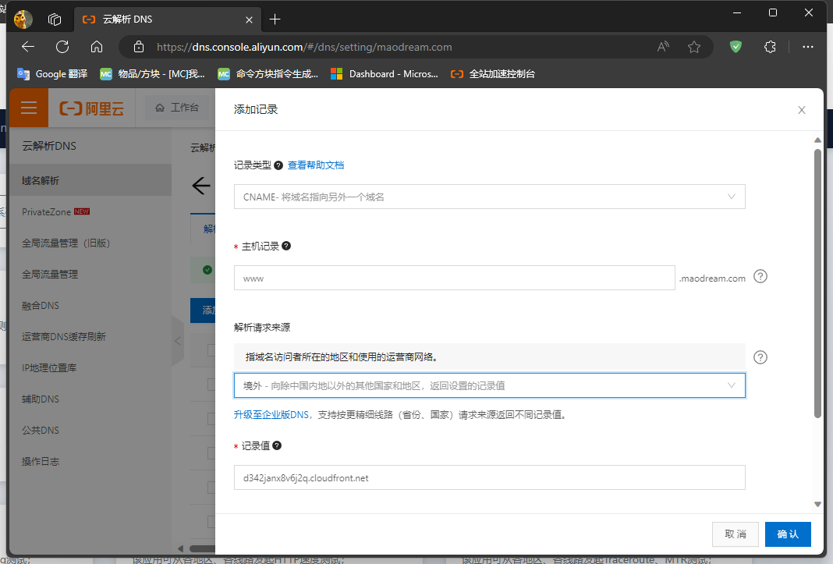Open the read aloud icon
833x564 pixels.
[663, 47]
